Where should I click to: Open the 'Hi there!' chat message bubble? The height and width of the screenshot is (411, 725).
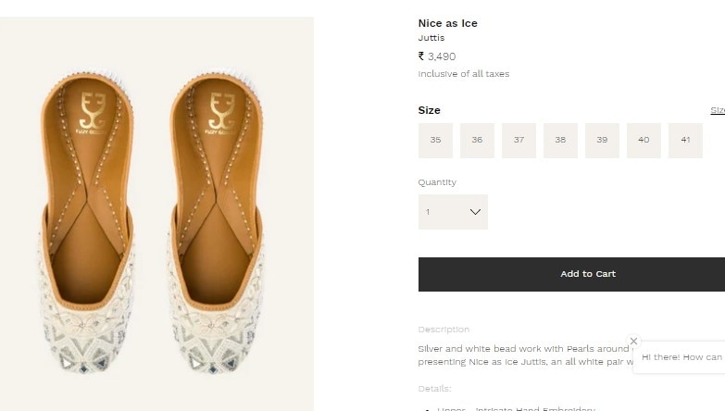click(x=681, y=357)
